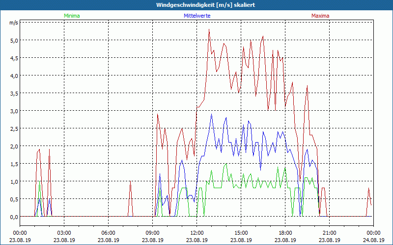This screenshot has height=245, width=393.
Task: Click the 24.08.19 date label
Action: coord(373,240)
